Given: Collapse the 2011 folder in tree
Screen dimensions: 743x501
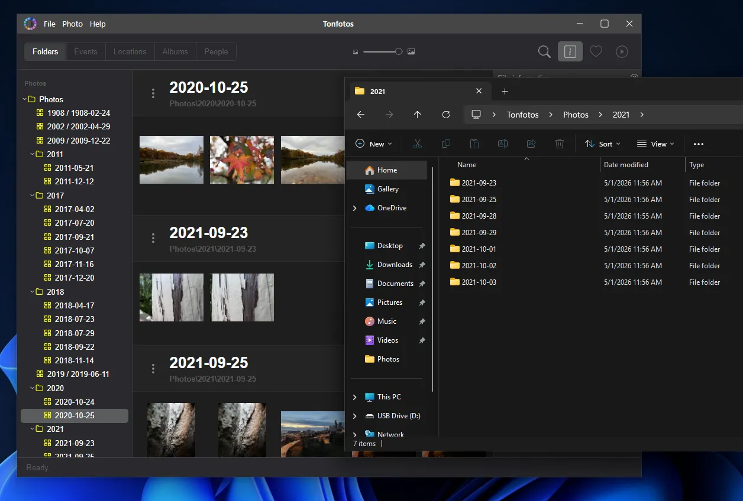Looking at the screenshot, I should 33,154.
